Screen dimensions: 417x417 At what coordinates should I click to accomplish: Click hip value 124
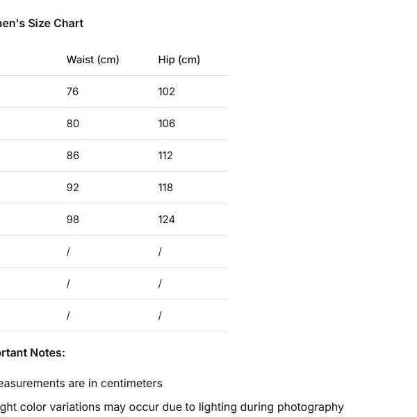click(x=166, y=220)
